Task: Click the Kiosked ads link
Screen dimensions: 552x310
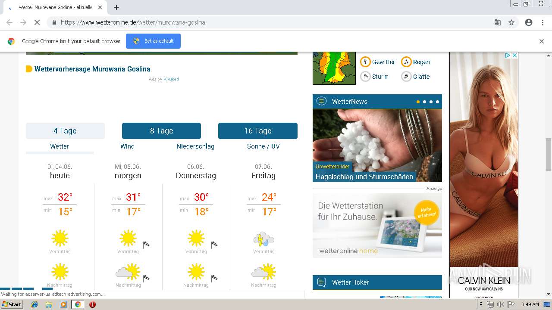Action: pyautogui.click(x=171, y=79)
